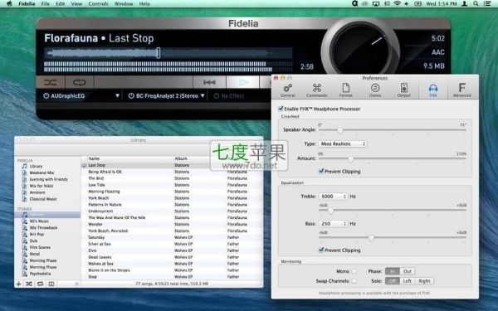Open FHX headphone preferences tab

[433, 90]
